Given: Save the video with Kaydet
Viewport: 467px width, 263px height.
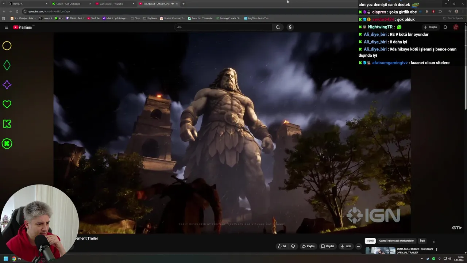Looking at the screenshot, I should point(327,246).
